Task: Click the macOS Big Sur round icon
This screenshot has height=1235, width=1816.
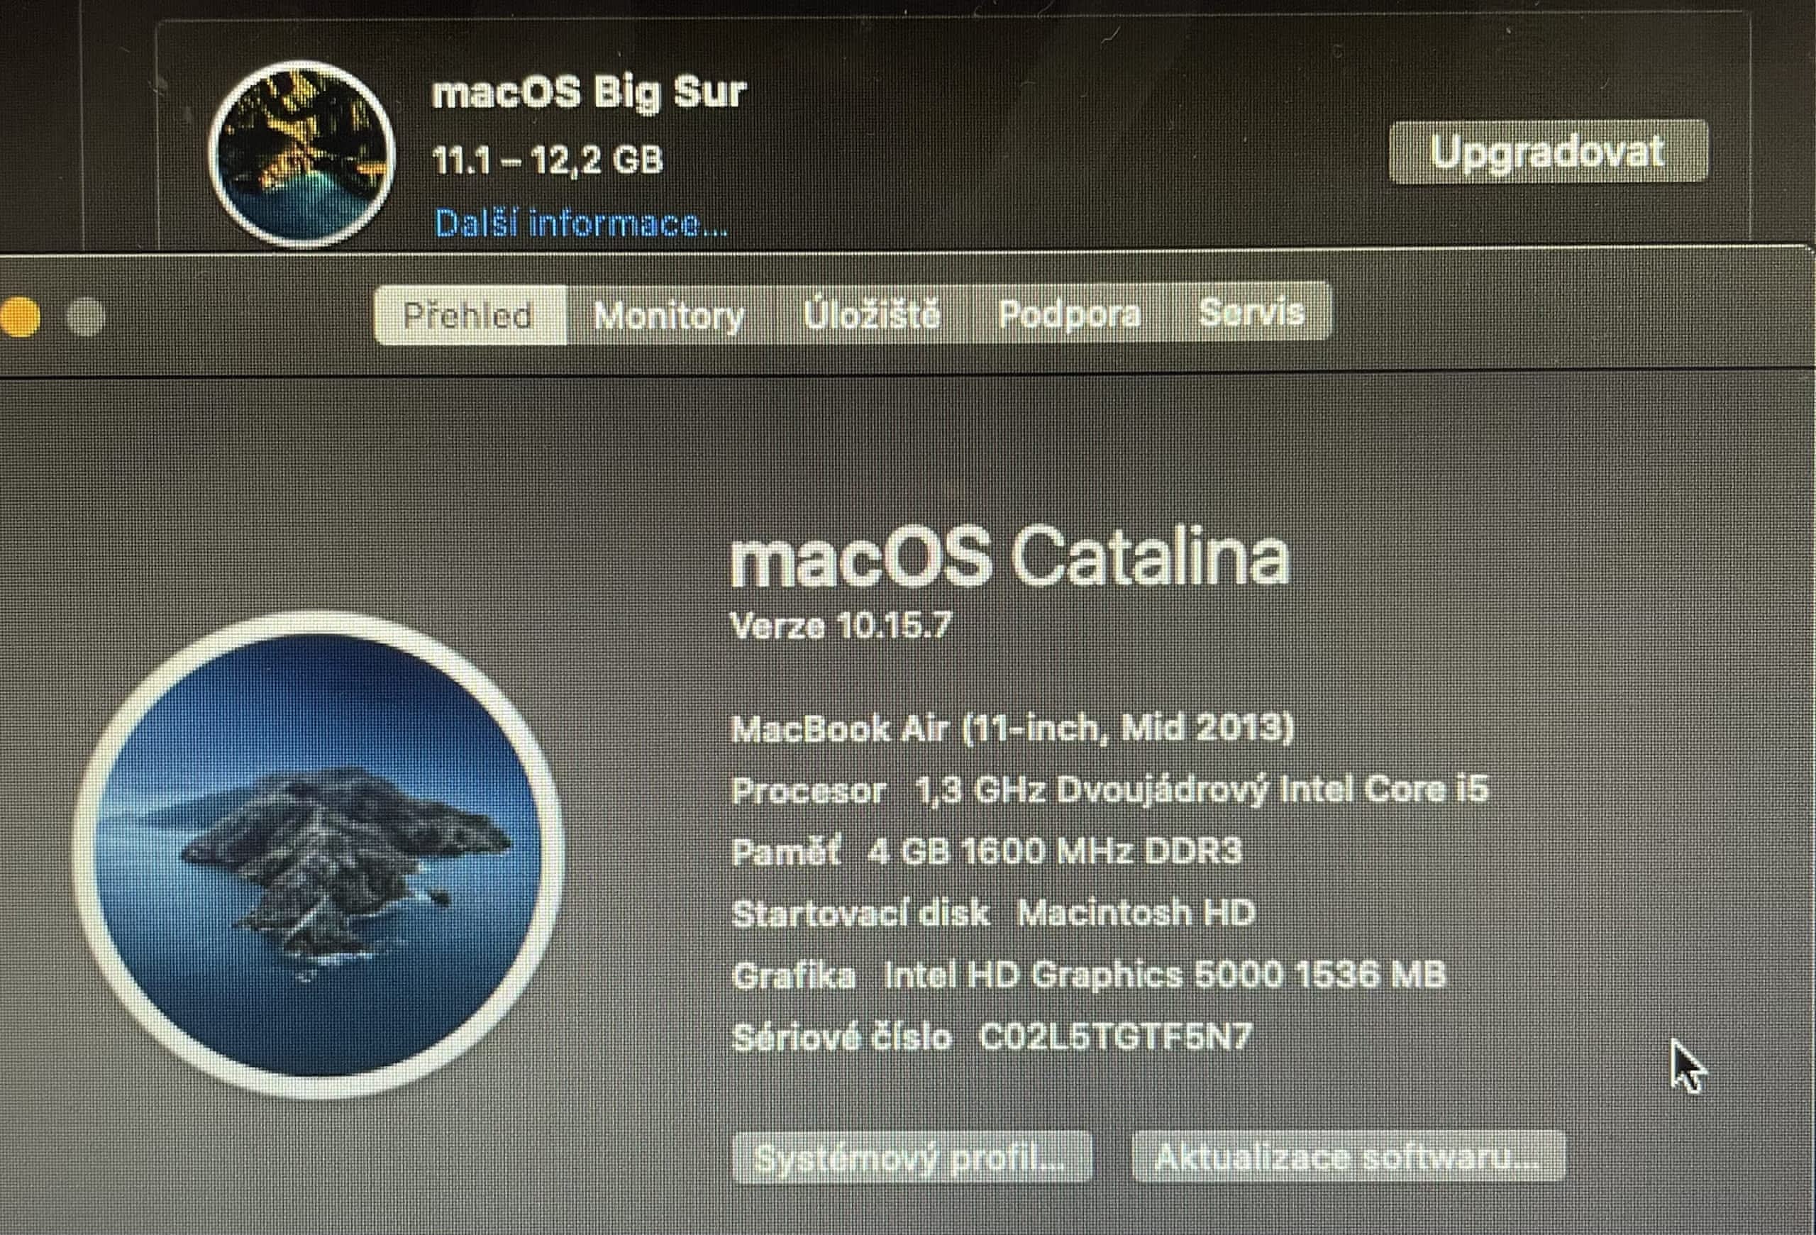Action: pos(301,154)
